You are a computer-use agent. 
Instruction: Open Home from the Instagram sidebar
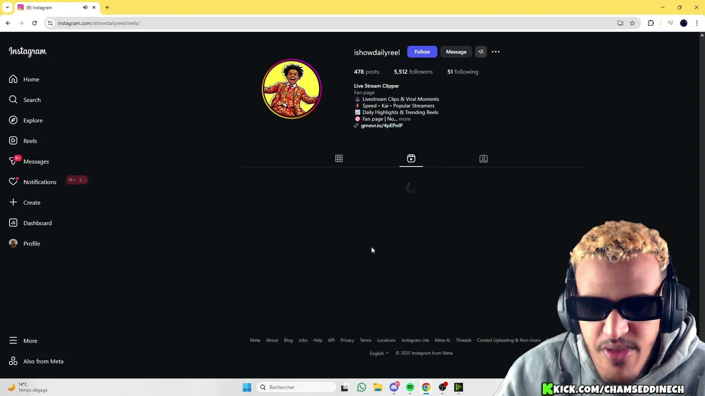[x=24, y=79]
